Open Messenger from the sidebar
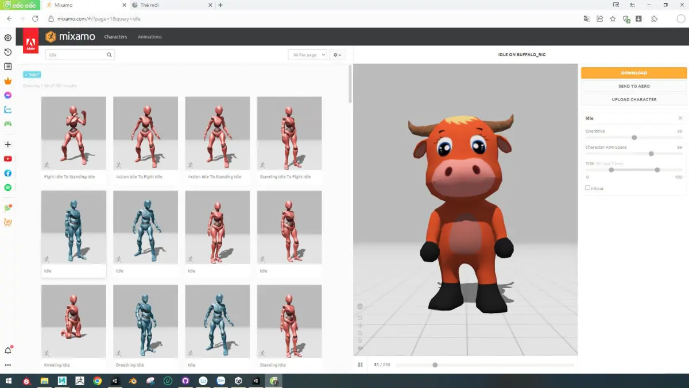This screenshot has height=388, width=689. pyautogui.click(x=8, y=95)
